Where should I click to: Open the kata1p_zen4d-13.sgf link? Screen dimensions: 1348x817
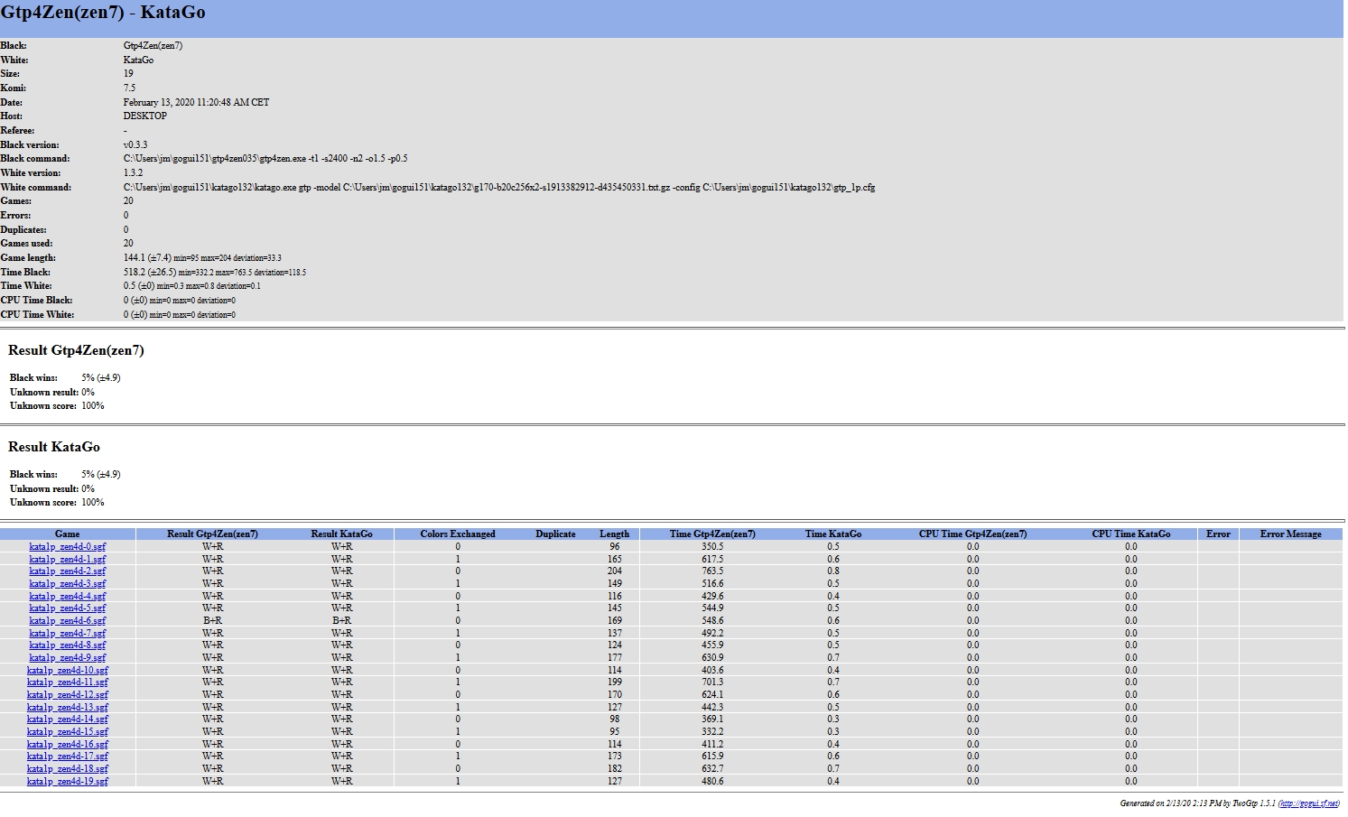[67, 707]
